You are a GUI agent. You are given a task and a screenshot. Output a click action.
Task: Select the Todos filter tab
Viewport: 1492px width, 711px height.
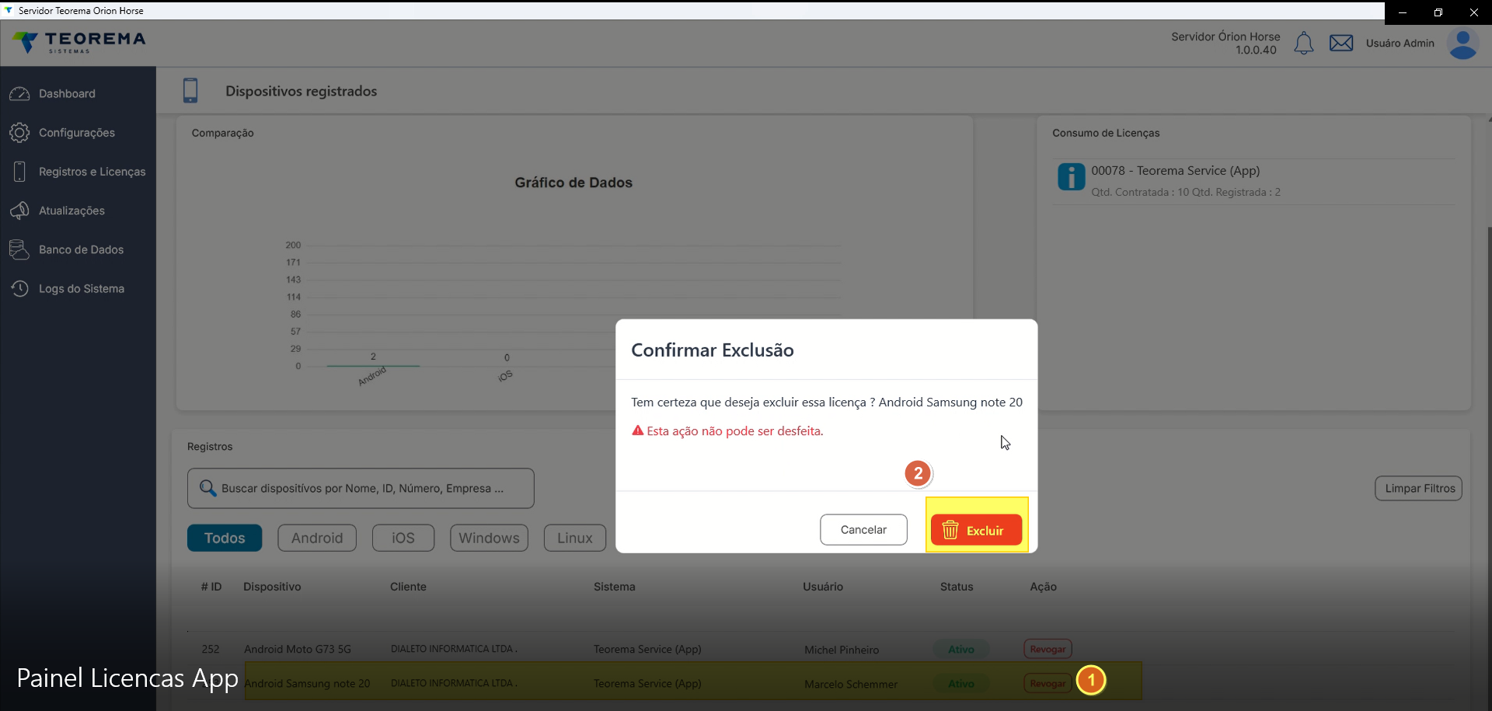225,538
